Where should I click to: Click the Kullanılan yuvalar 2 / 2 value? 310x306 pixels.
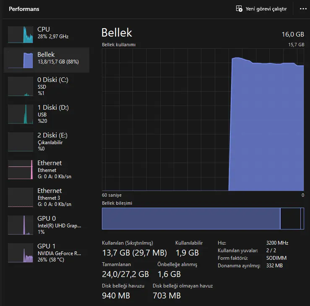tap(271, 251)
